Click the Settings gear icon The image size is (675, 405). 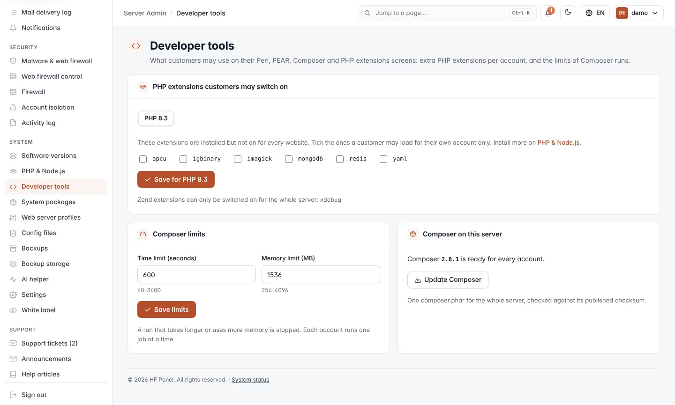tap(13, 295)
